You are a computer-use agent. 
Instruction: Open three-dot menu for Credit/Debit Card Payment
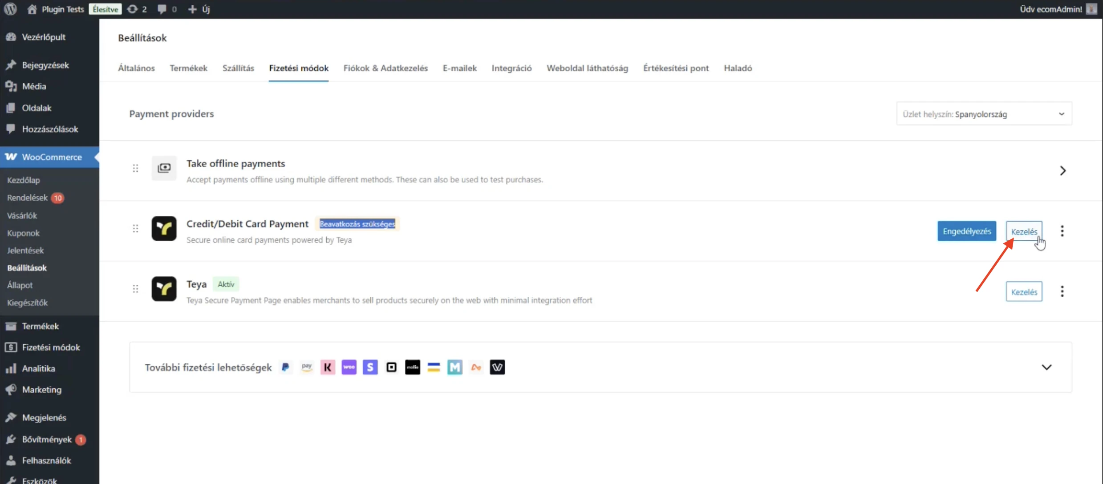[x=1062, y=231]
